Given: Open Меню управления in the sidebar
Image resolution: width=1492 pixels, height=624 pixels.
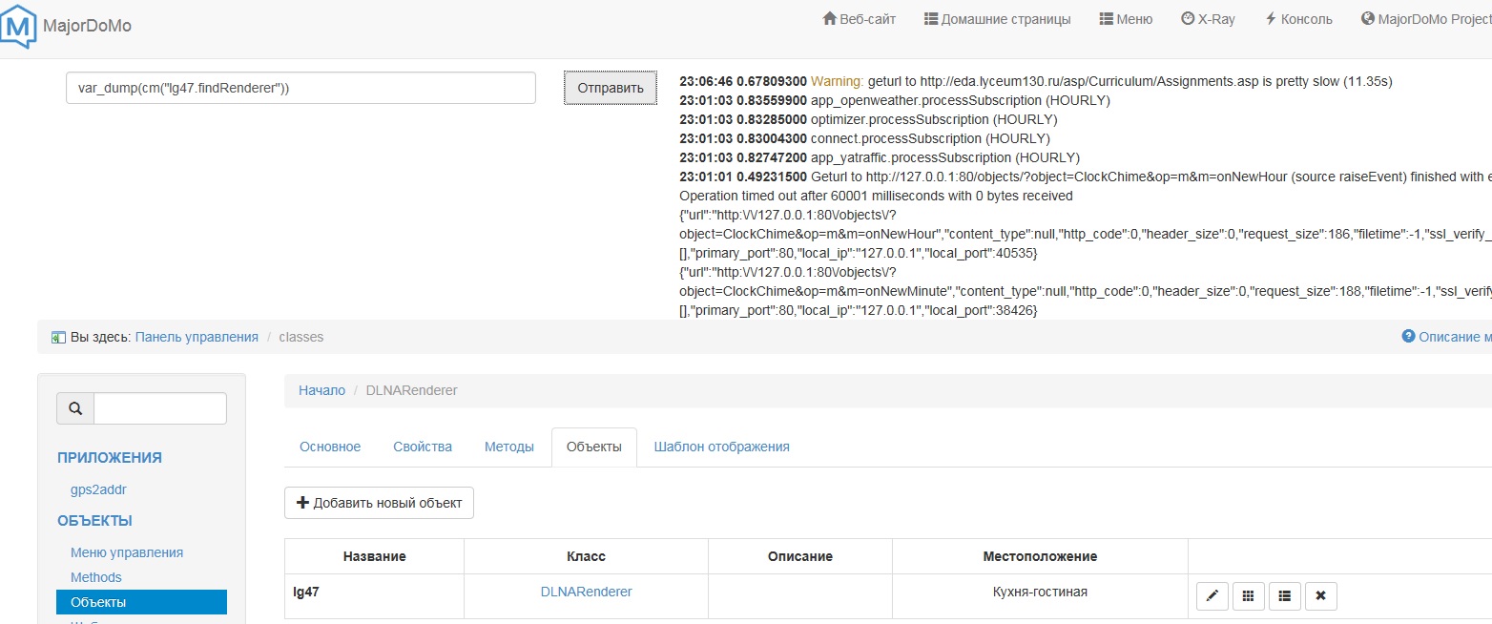Looking at the screenshot, I should coord(127,552).
